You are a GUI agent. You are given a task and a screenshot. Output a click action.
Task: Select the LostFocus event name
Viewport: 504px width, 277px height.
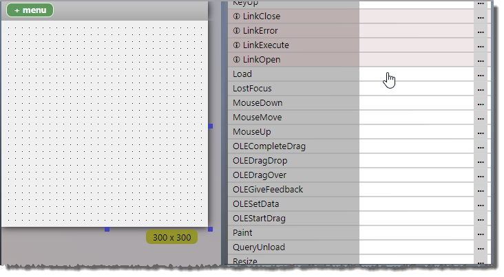click(x=253, y=89)
